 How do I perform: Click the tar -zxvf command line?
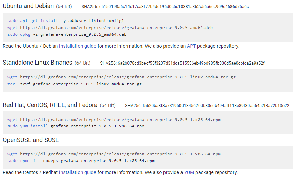(74, 84)
